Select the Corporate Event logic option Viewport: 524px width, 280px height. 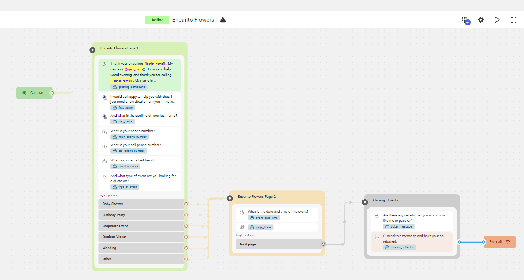click(x=141, y=226)
